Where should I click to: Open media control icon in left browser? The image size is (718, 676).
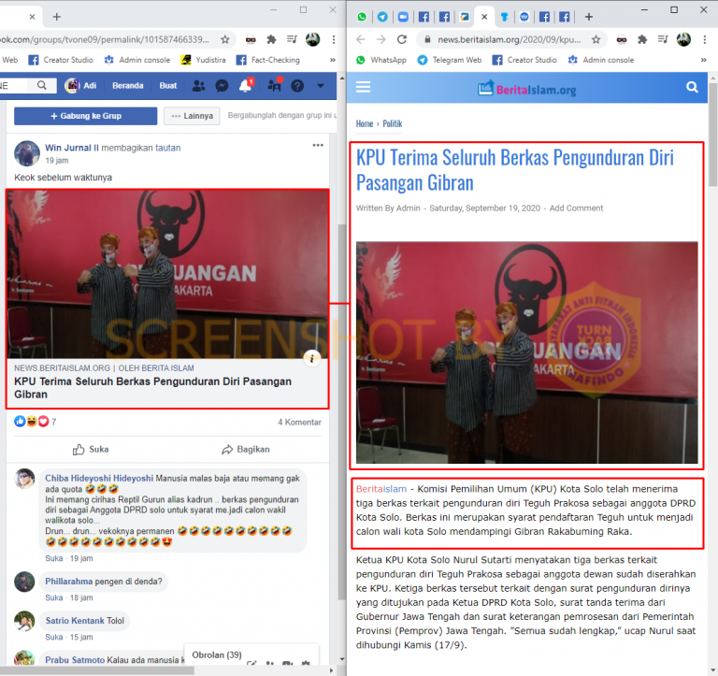pos(292,39)
